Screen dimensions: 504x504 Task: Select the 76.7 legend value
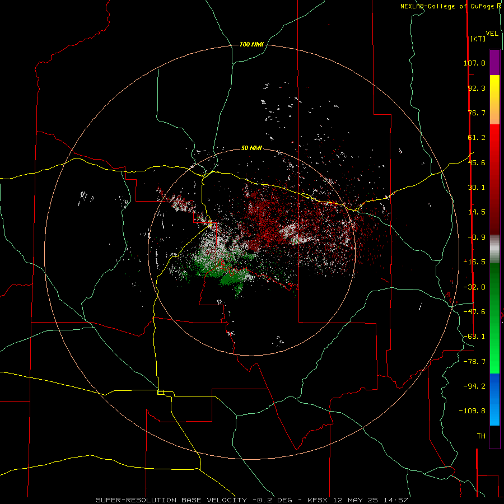click(477, 113)
